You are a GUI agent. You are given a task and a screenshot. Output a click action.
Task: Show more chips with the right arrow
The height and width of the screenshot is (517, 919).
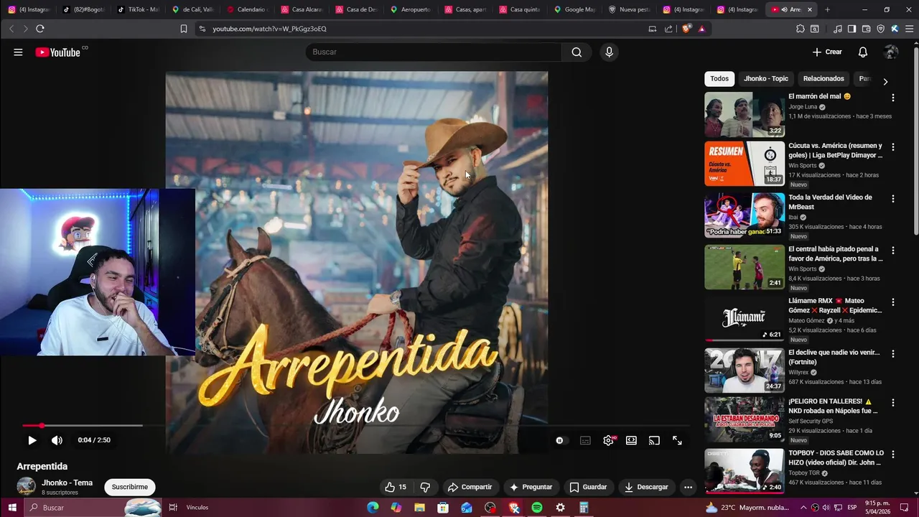coord(885,82)
